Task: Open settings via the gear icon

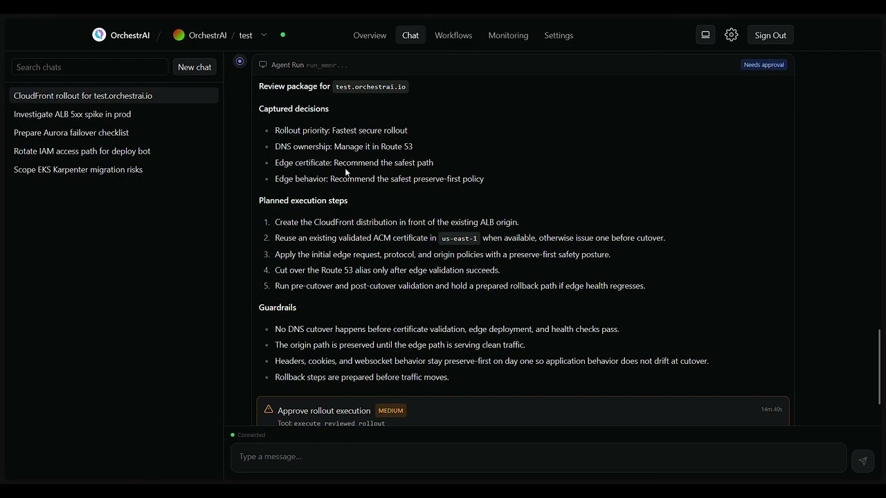Action: click(x=731, y=35)
